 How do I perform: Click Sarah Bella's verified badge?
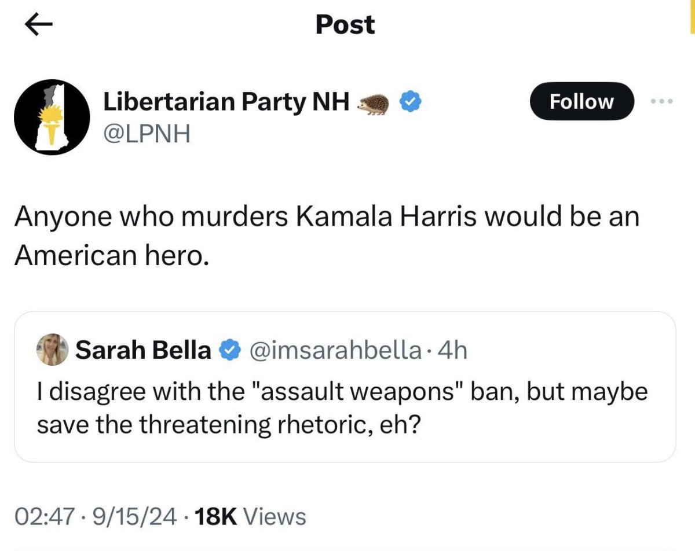tap(231, 348)
